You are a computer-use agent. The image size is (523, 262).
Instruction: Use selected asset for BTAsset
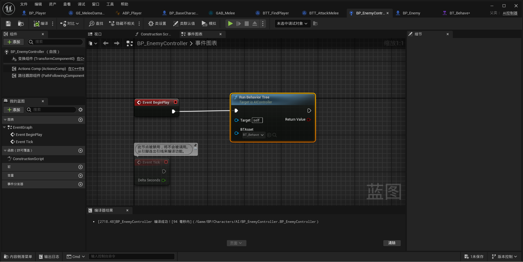click(x=269, y=135)
